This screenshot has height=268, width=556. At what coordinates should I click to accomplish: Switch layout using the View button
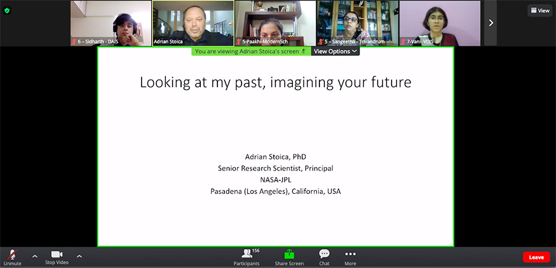tap(539, 10)
